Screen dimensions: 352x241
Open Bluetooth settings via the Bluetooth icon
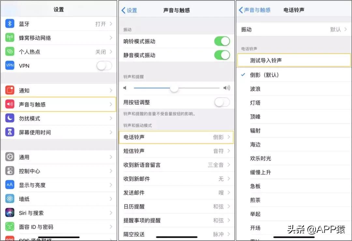pos(9,23)
